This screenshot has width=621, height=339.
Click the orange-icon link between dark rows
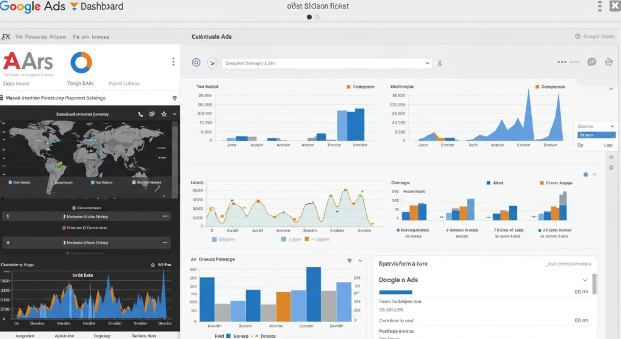(x=84, y=227)
